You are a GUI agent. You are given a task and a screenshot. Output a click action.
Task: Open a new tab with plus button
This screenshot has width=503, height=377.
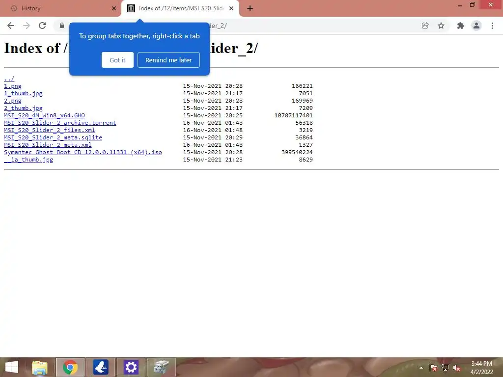pos(250,8)
